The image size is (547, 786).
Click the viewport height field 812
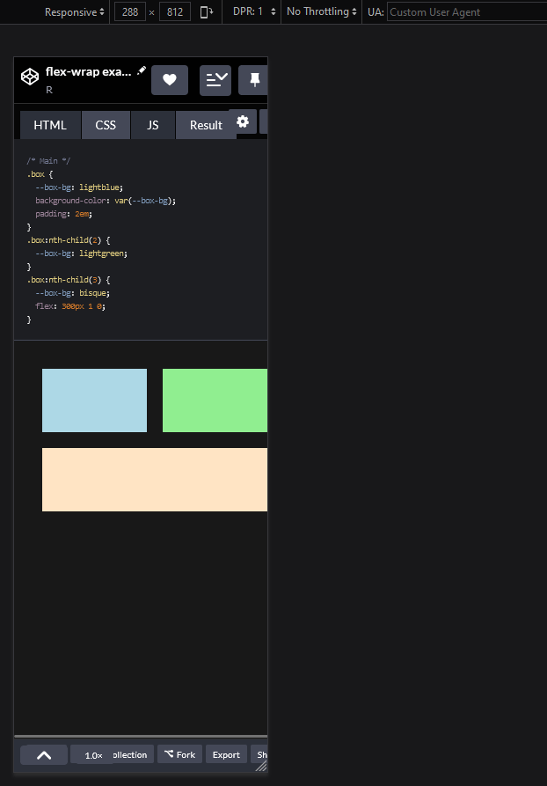pyautogui.click(x=175, y=12)
